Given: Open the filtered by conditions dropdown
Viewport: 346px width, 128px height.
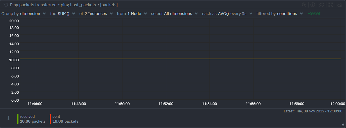Looking at the screenshot, I should (280, 14).
